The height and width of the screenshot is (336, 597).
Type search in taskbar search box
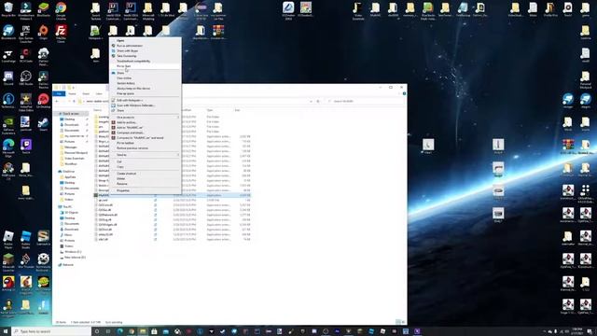52,331
